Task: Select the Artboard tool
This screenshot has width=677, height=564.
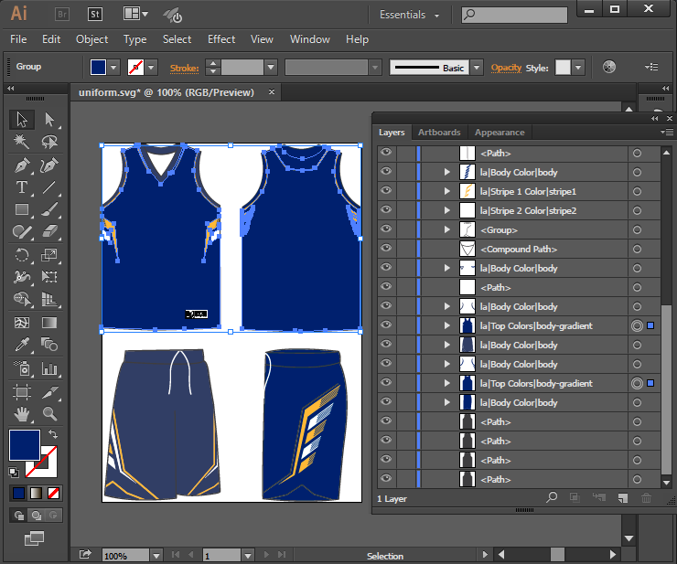Action: coord(22,392)
